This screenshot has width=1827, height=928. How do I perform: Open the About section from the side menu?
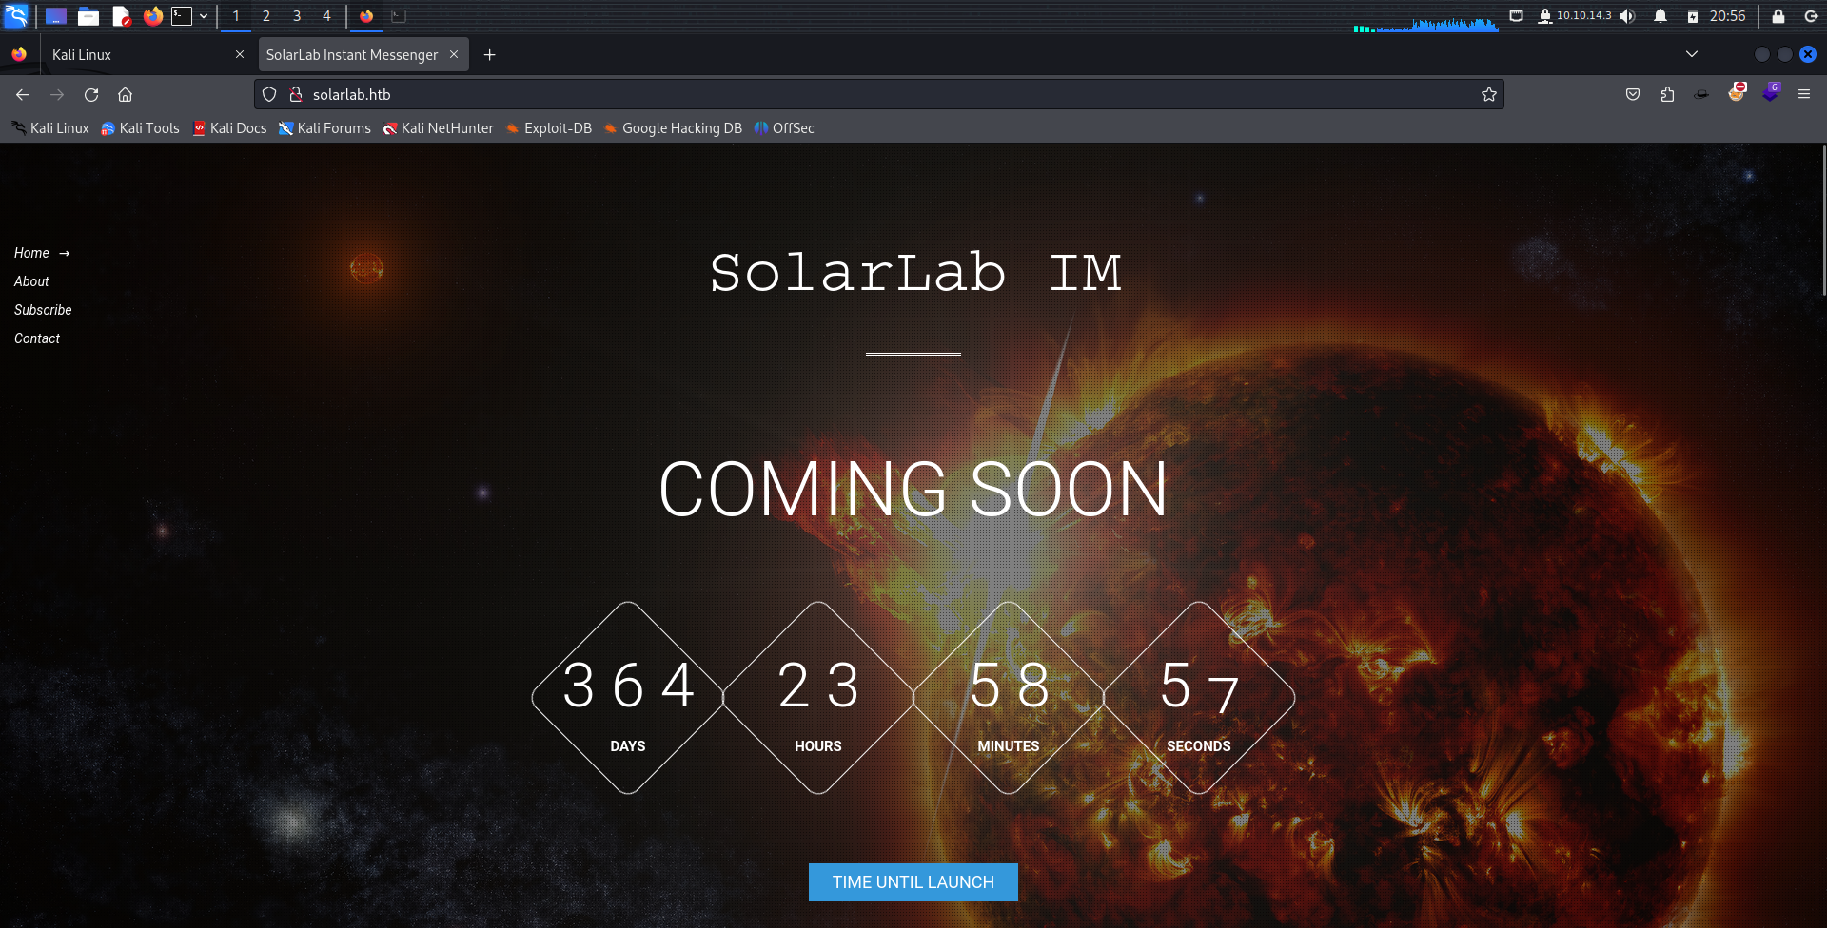pyautogui.click(x=31, y=281)
